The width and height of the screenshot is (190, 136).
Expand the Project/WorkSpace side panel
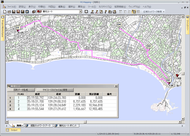coord(2,28)
